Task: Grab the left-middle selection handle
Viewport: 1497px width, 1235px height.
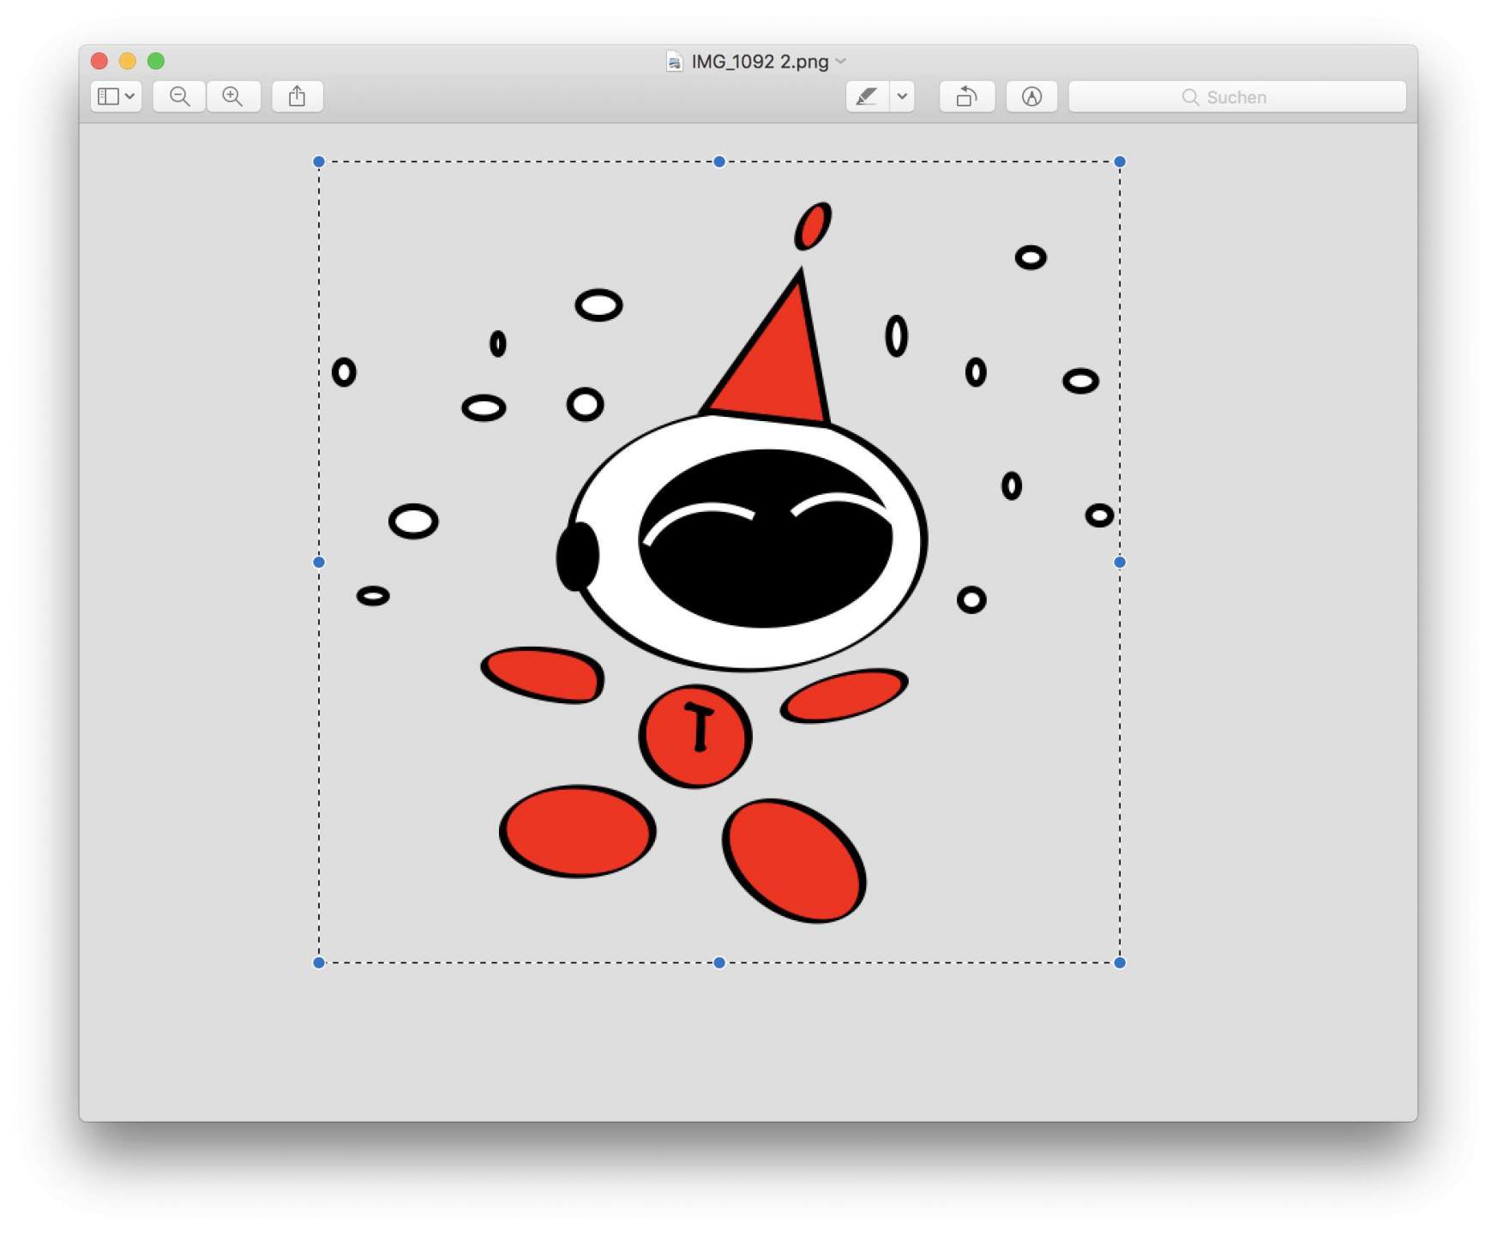Action: point(319,562)
